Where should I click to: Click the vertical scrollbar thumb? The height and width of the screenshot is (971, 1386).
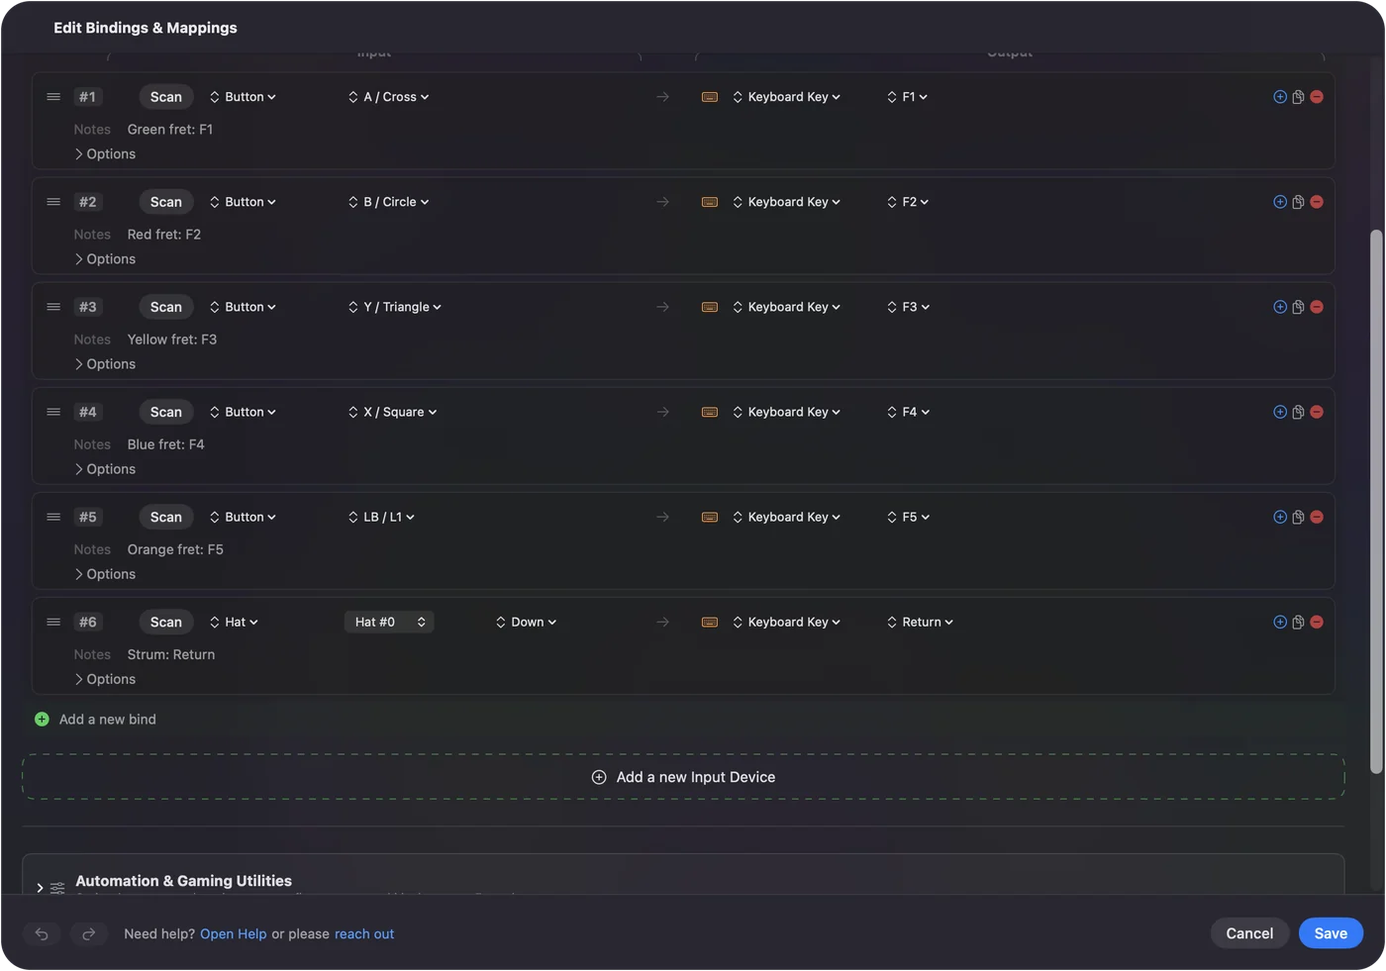pos(1376,502)
